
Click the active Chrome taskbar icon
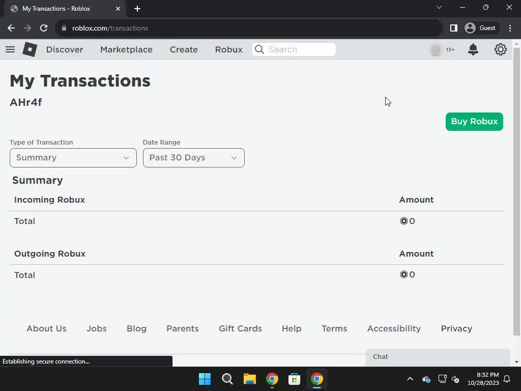pyautogui.click(x=316, y=379)
